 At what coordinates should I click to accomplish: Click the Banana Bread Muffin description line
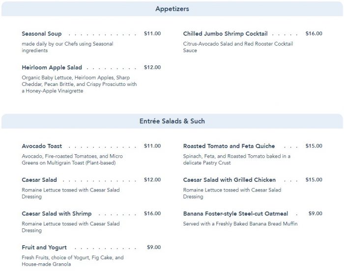(240, 224)
